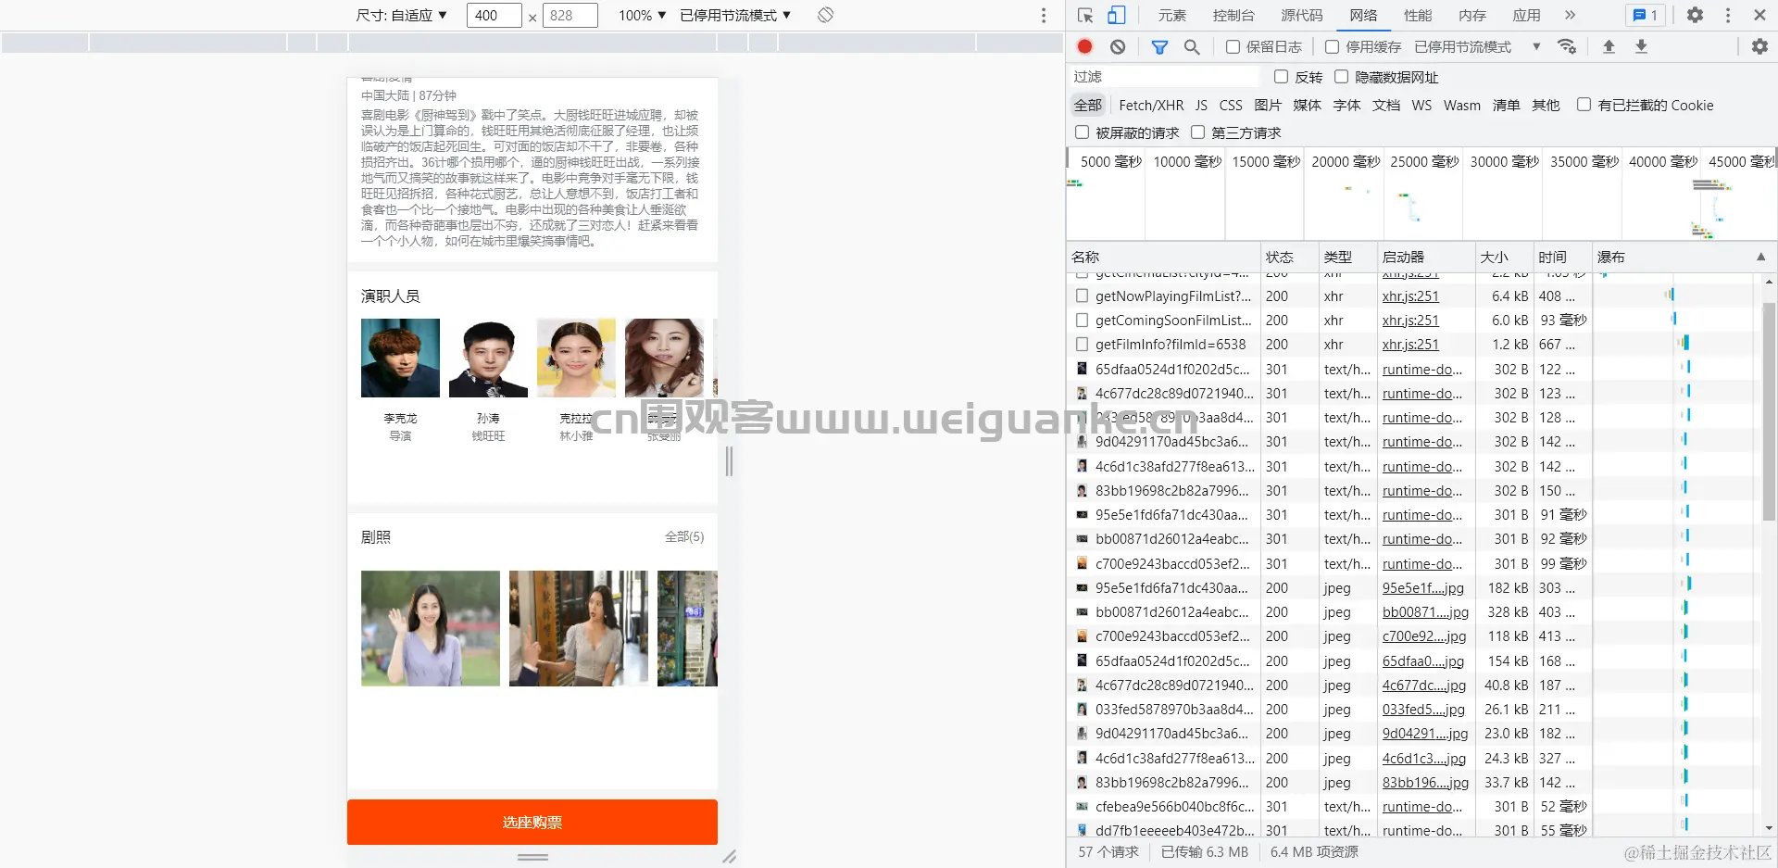Viewport: 1778px width, 868px height.
Task: Open the xhr.js:251 initiator for getFilmInfo
Action: coord(1410,345)
